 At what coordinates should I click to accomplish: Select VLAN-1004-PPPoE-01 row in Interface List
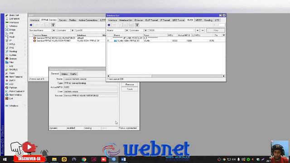click(x=166, y=41)
